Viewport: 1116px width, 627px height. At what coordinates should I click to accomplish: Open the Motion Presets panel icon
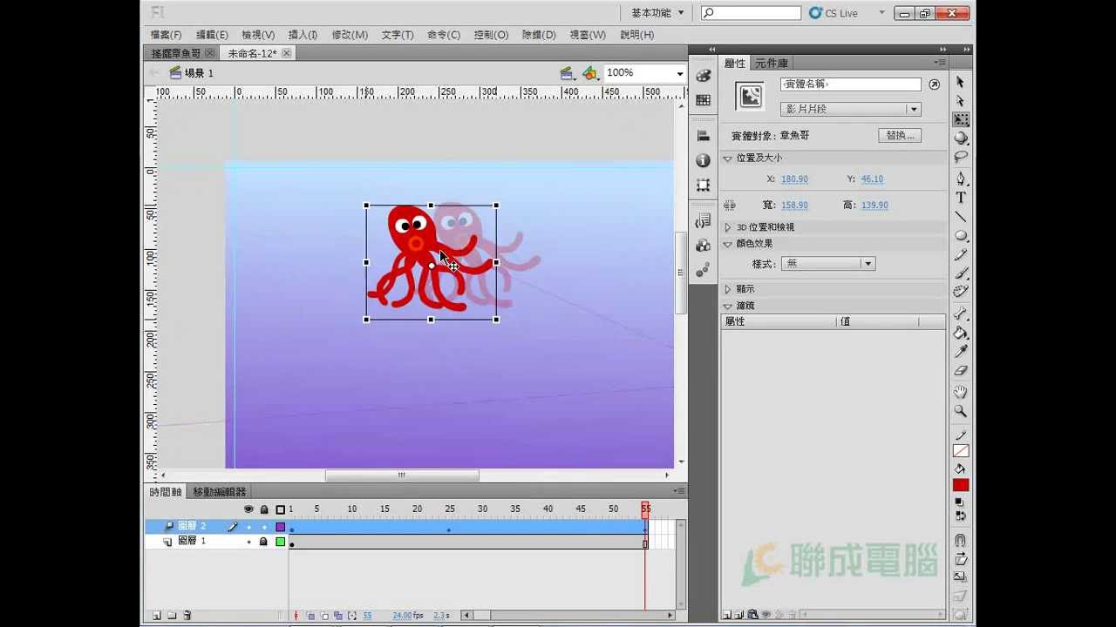[x=704, y=271]
